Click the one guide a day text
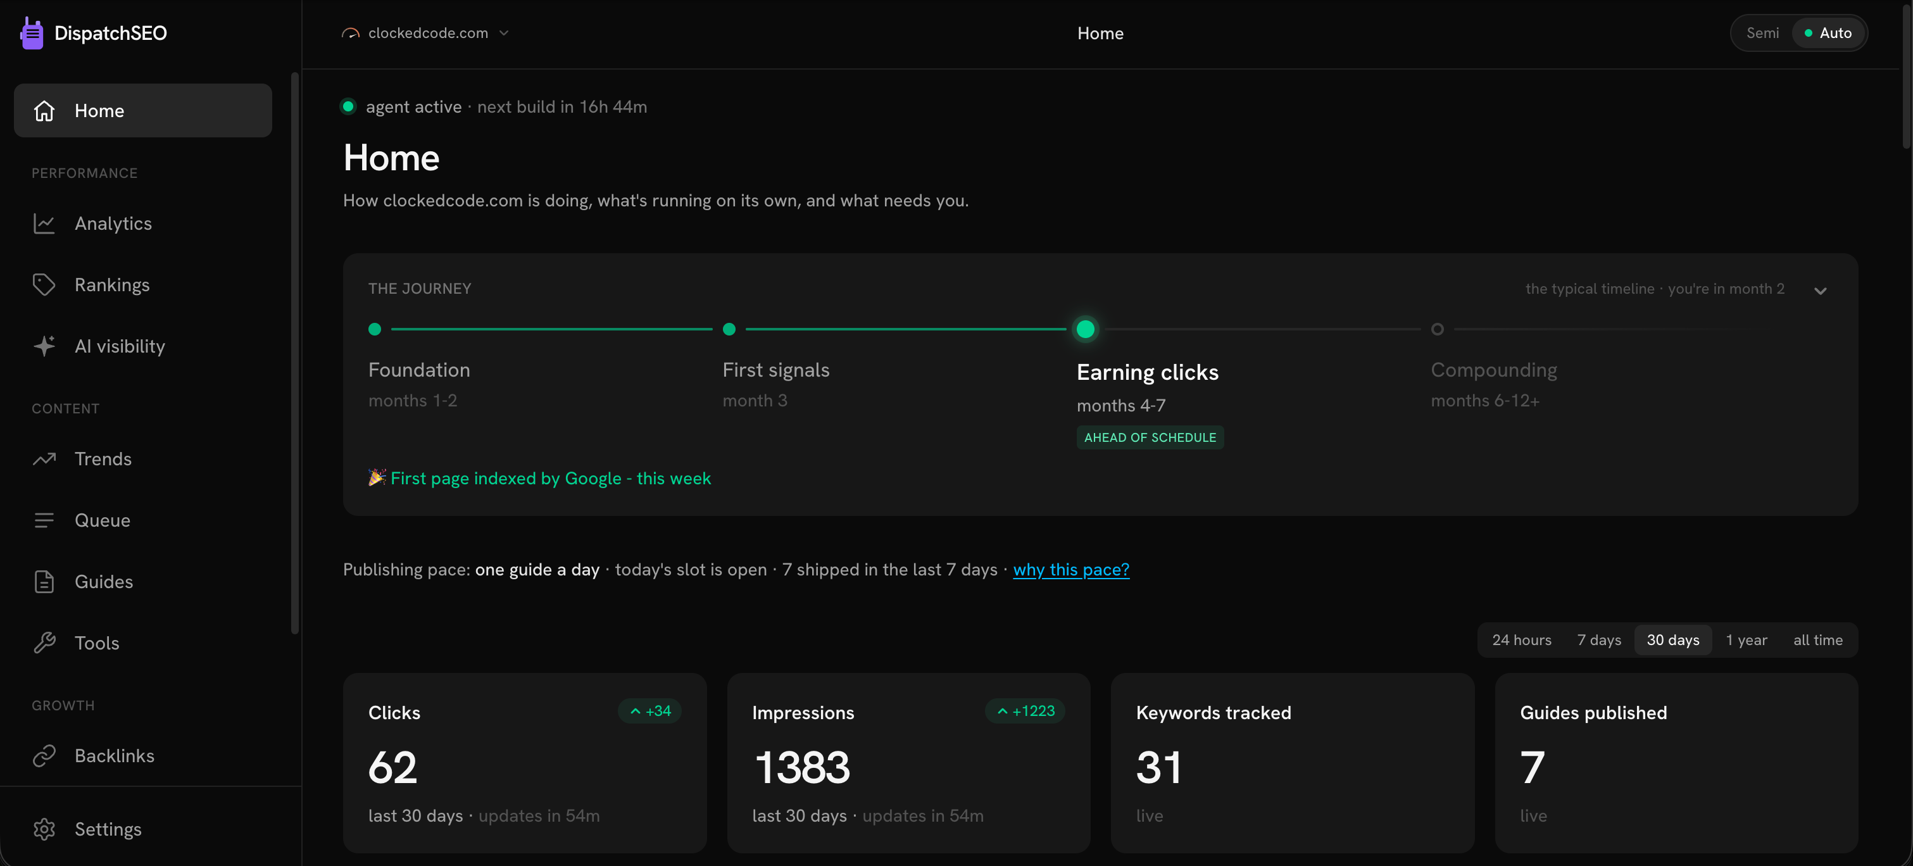 point(537,570)
